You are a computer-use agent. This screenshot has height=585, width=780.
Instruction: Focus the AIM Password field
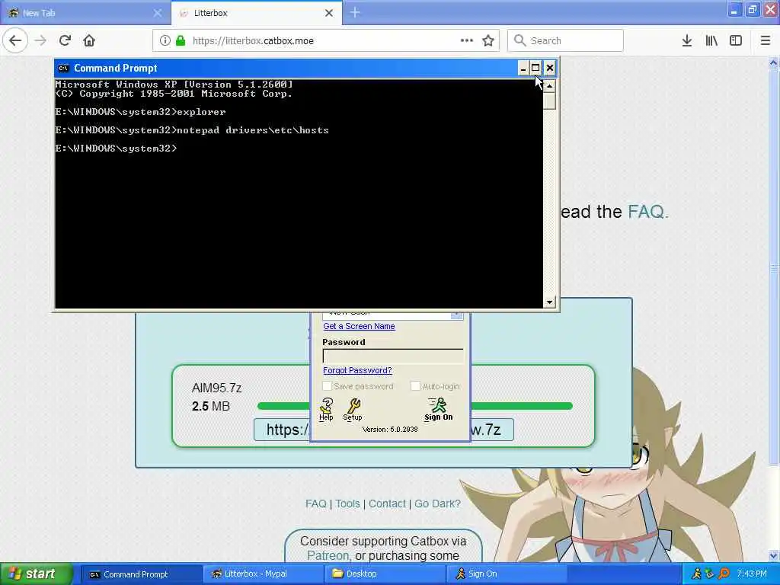pyautogui.click(x=392, y=356)
